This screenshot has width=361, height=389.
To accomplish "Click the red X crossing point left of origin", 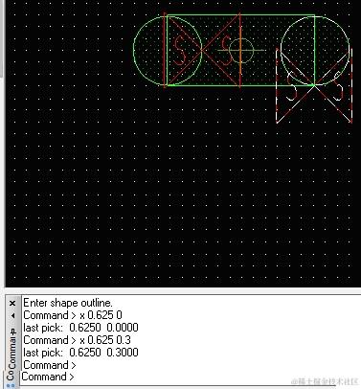I will coord(202,50).
